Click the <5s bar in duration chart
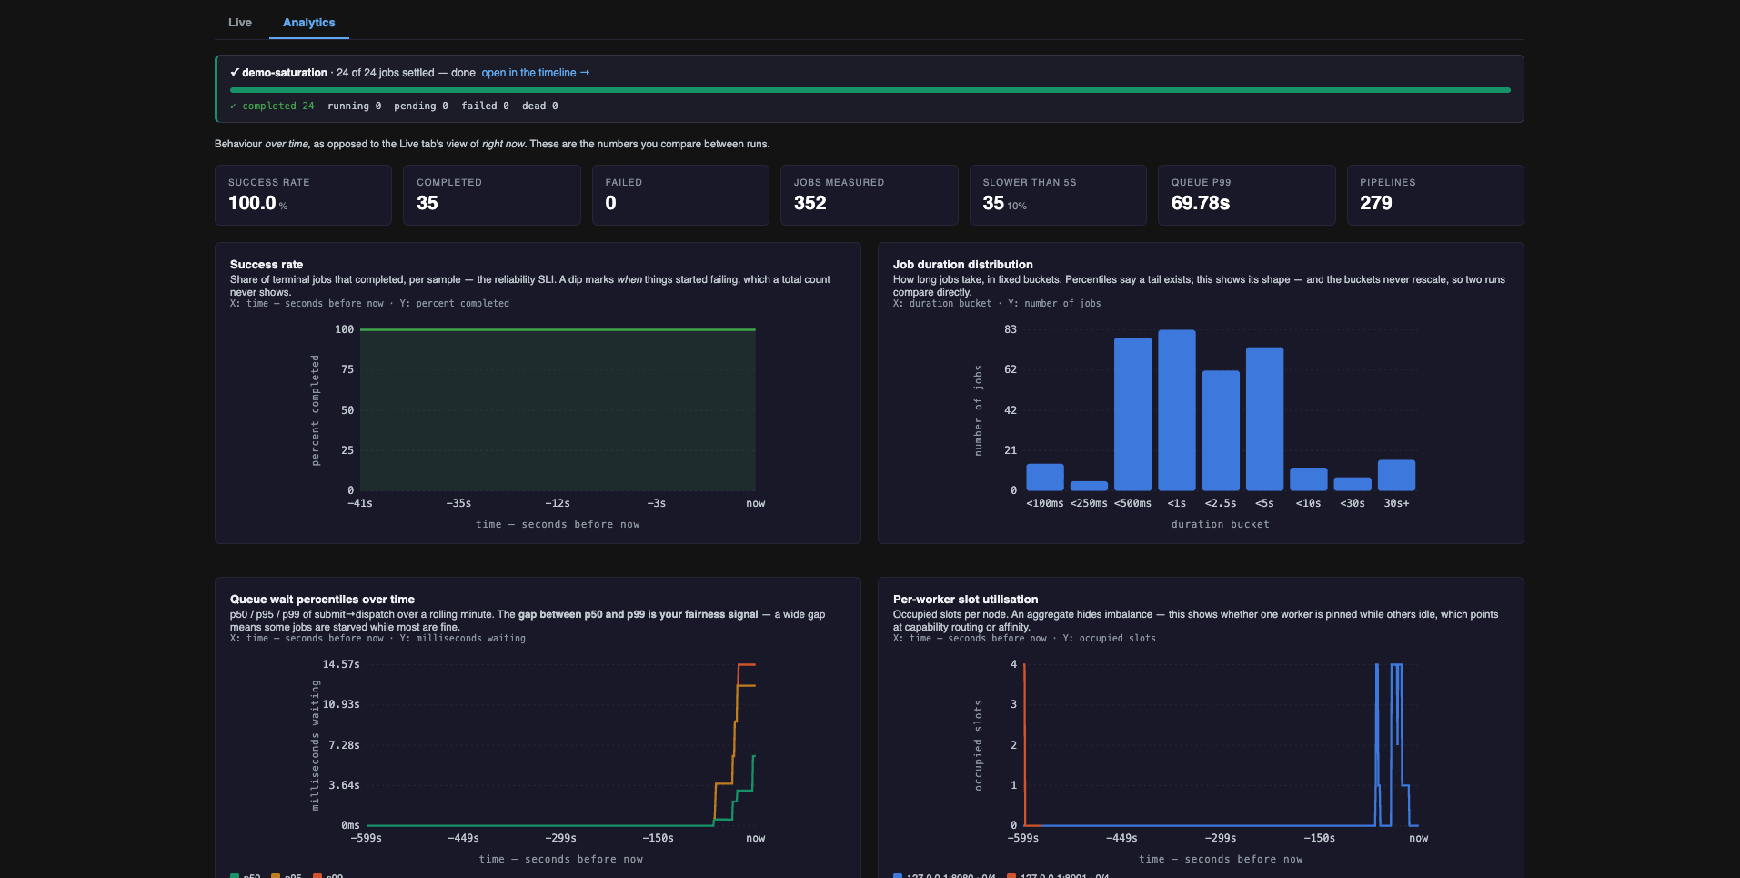This screenshot has height=878, width=1740. 1265,419
